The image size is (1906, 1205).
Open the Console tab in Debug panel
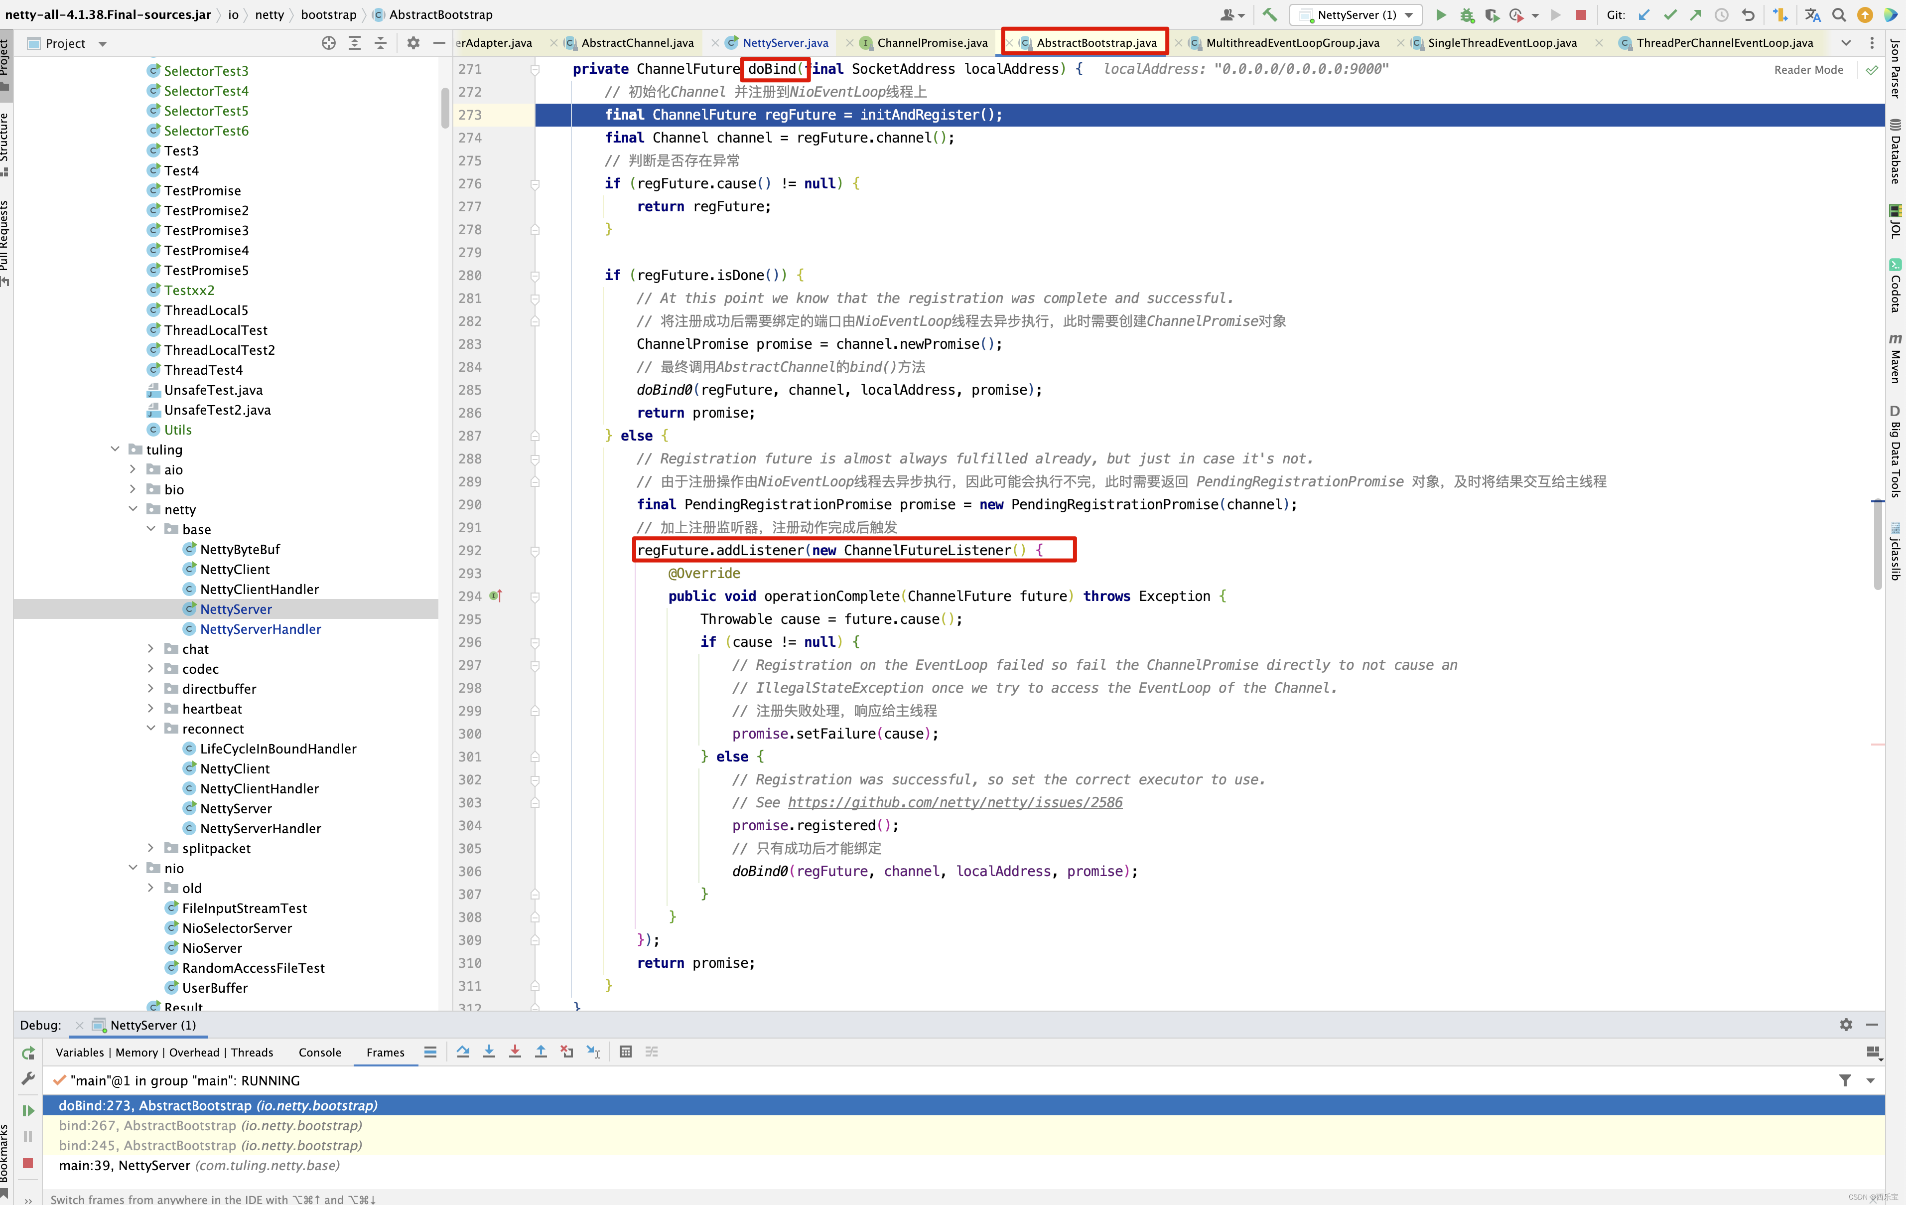click(320, 1052)
